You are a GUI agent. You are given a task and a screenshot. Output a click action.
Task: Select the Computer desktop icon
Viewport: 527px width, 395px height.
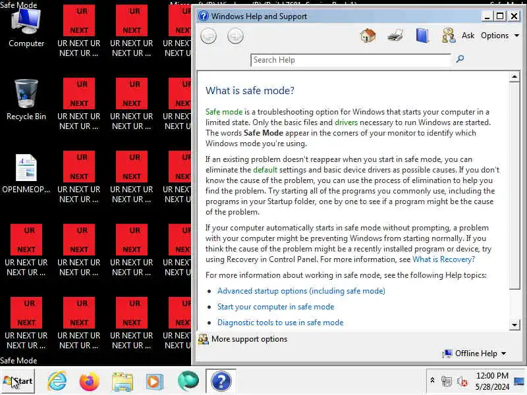tap(26, 28)
